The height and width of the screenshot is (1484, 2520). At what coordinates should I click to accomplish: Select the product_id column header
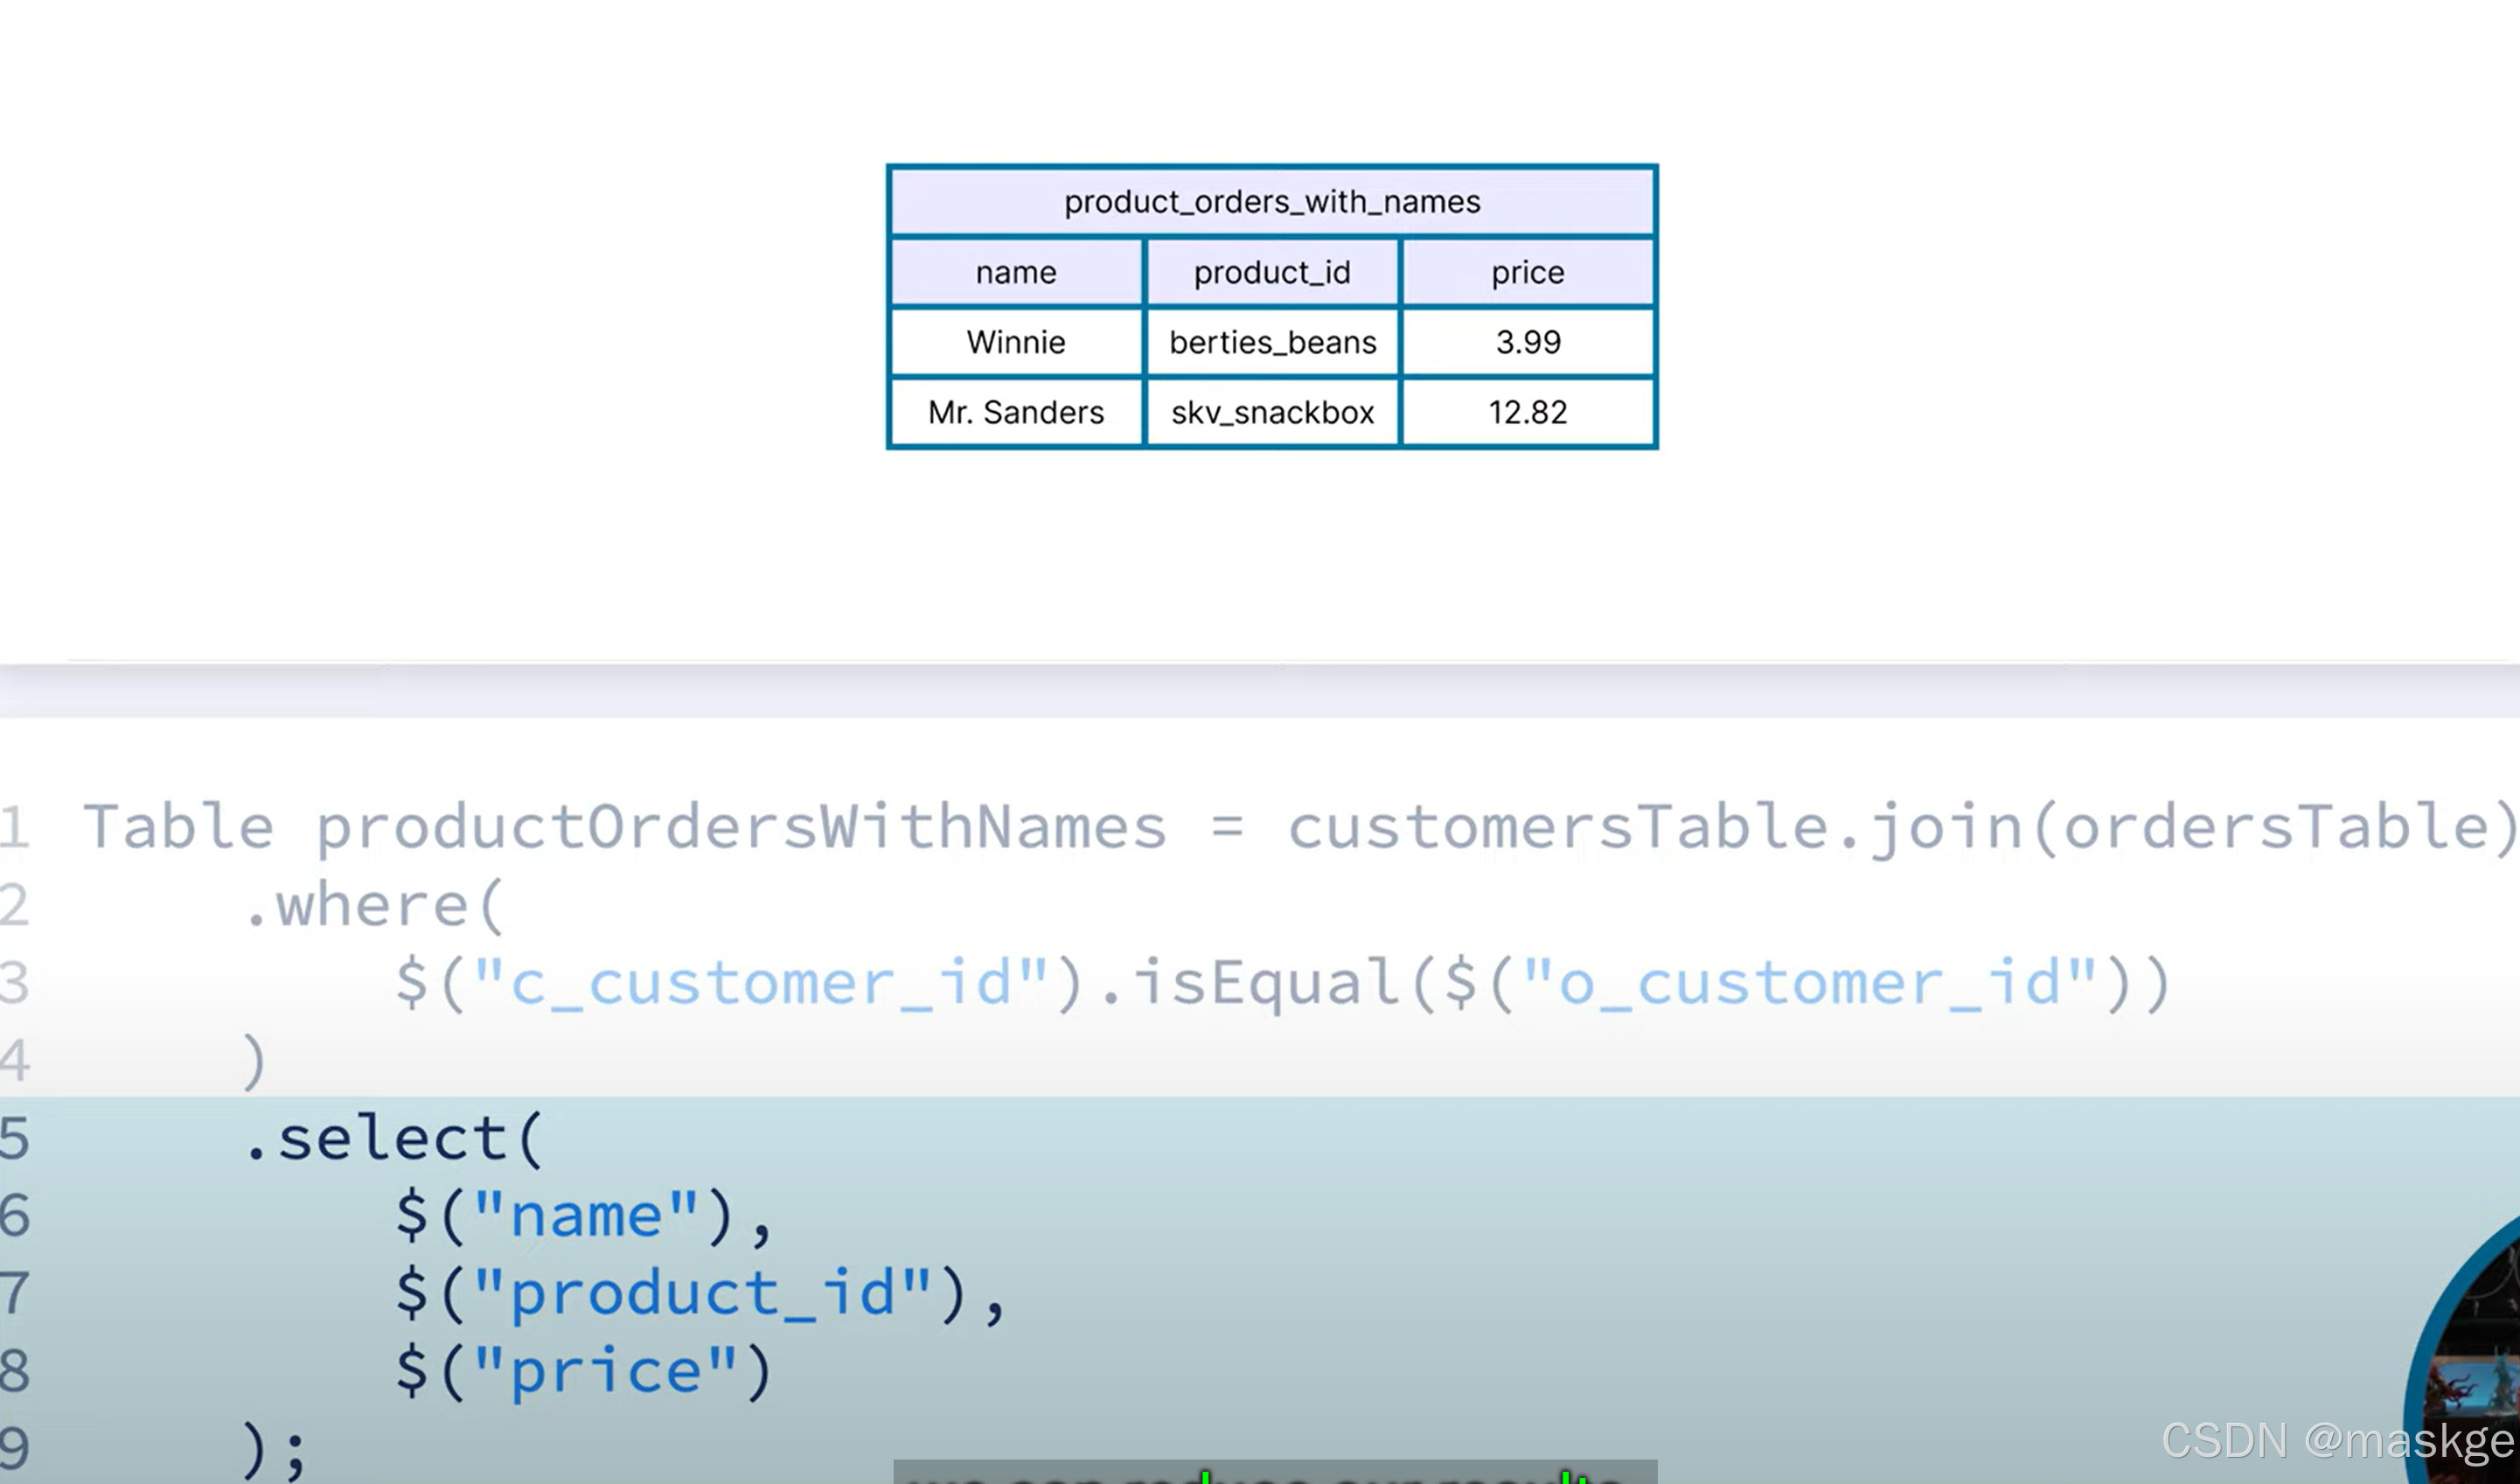pos(1272,272)
